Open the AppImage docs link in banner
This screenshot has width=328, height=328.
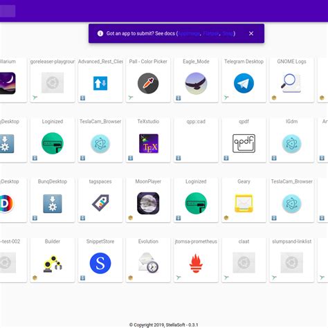click(x=189, y=33)
